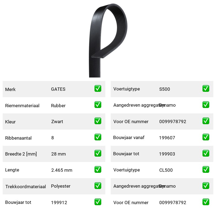Click the Merk label

10,89
